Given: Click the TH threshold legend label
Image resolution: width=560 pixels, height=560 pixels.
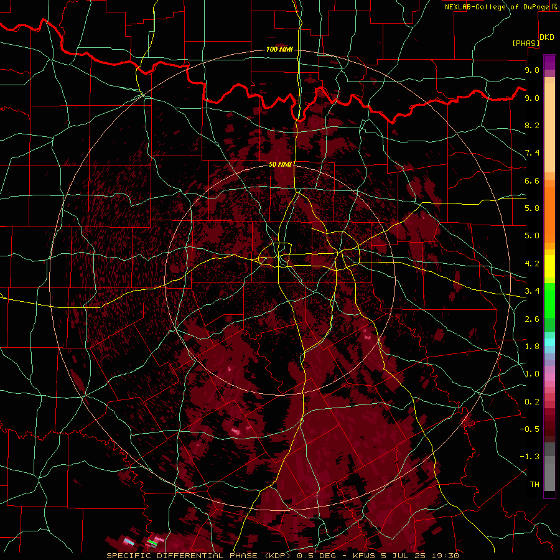Looking at the screenshot, I should pos(534,485).
